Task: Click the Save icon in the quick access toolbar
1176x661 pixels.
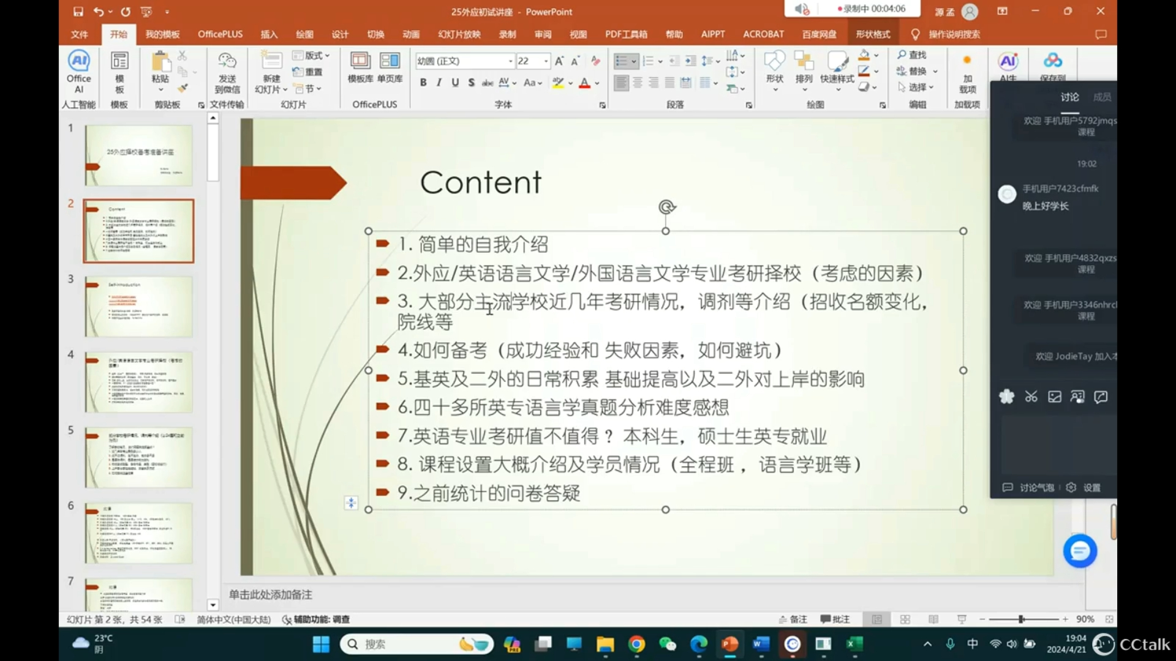Action: tap(78, 11)
